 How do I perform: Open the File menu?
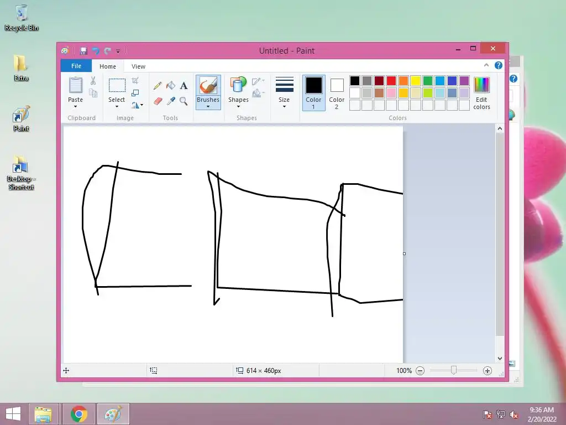pyautogui.click(x=76, y=66)
